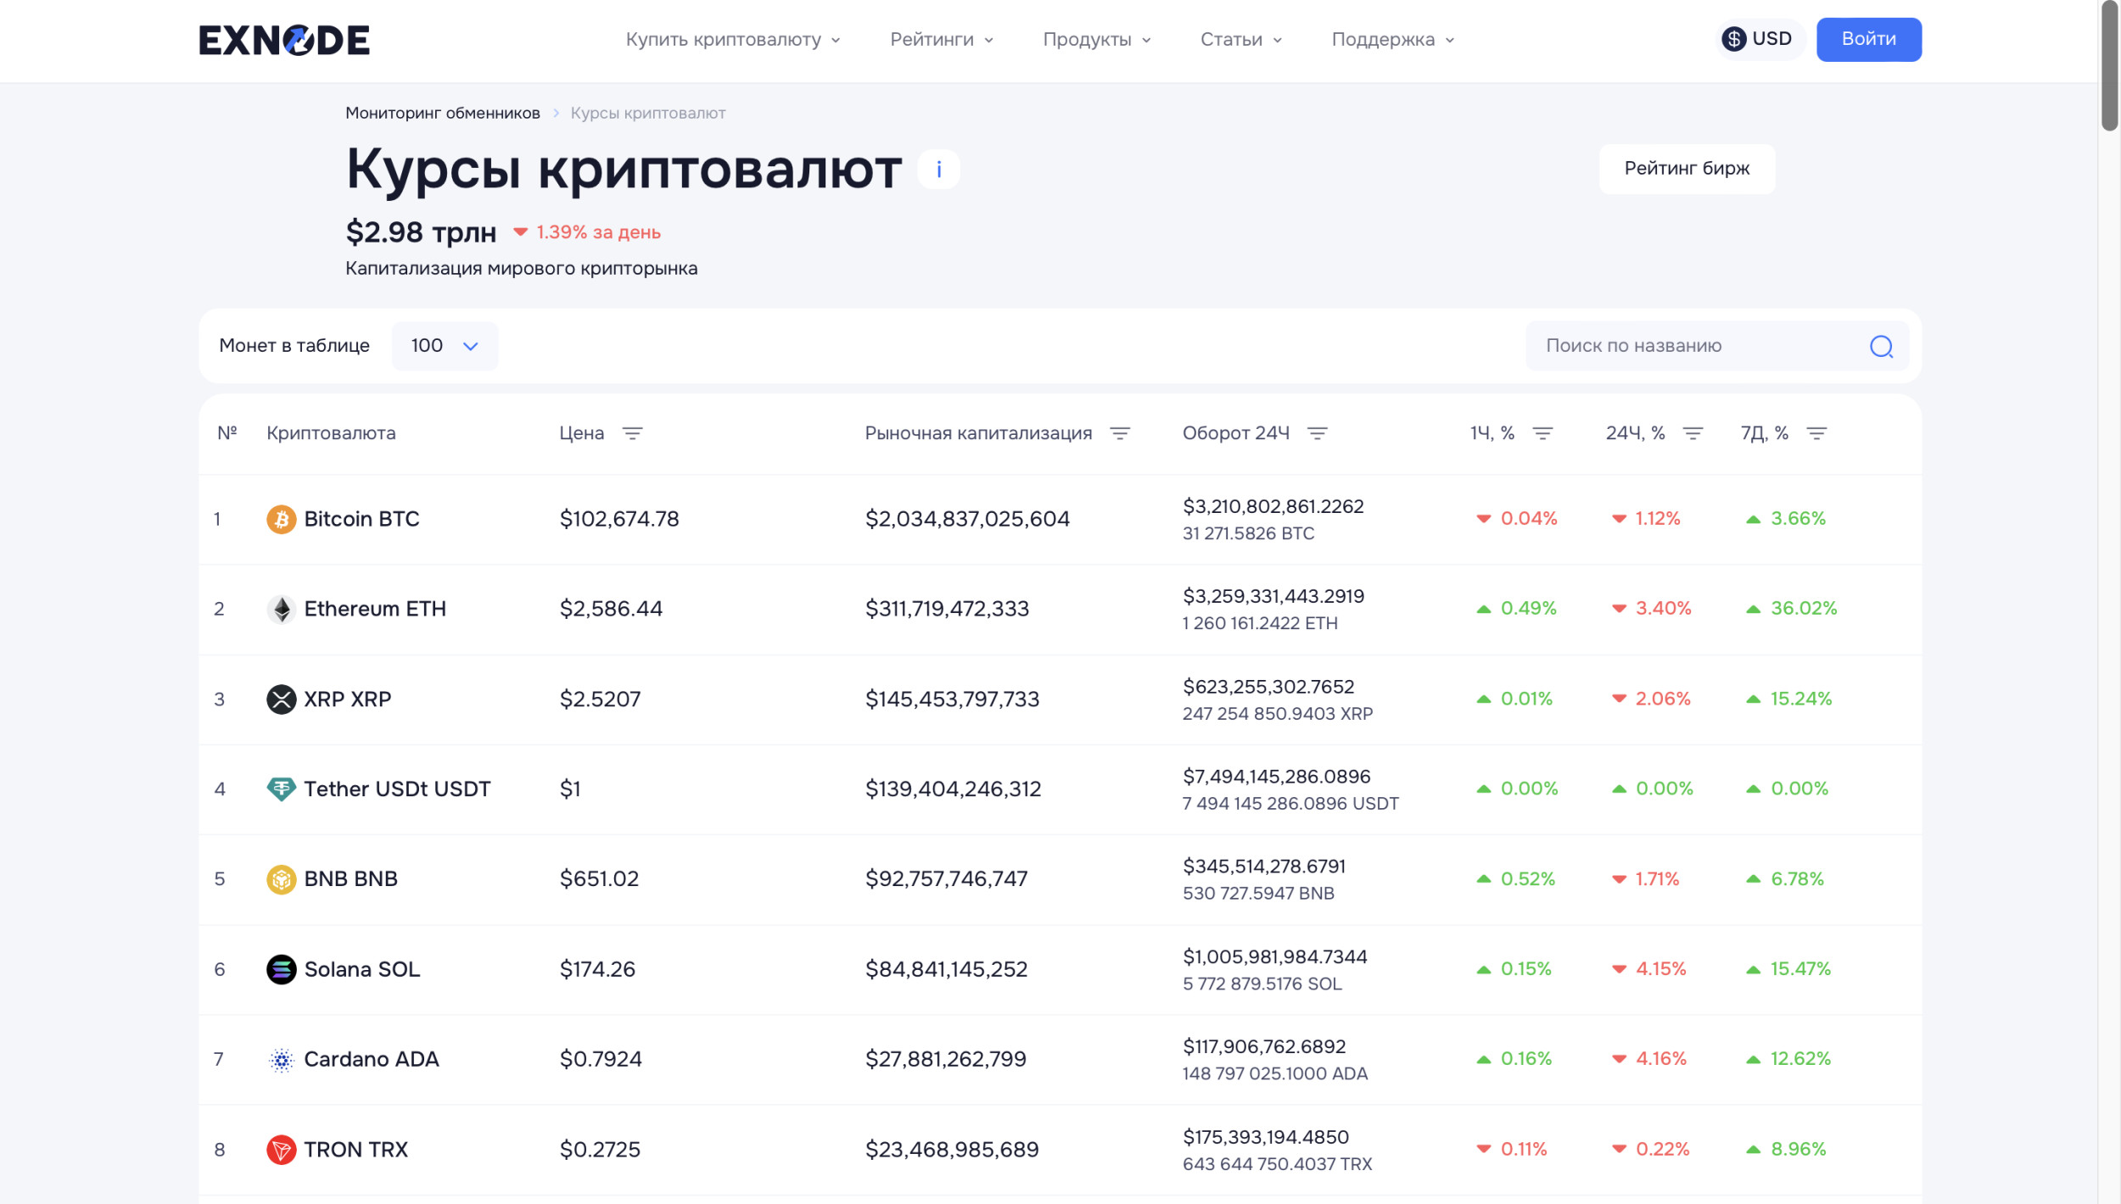
Task: Click the page vertical scrollbar thumb
Action: click(2109, 66)
